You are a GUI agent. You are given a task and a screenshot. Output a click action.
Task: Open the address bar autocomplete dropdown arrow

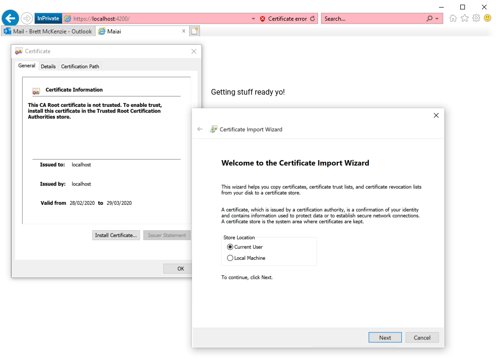(x=253, y=19)
